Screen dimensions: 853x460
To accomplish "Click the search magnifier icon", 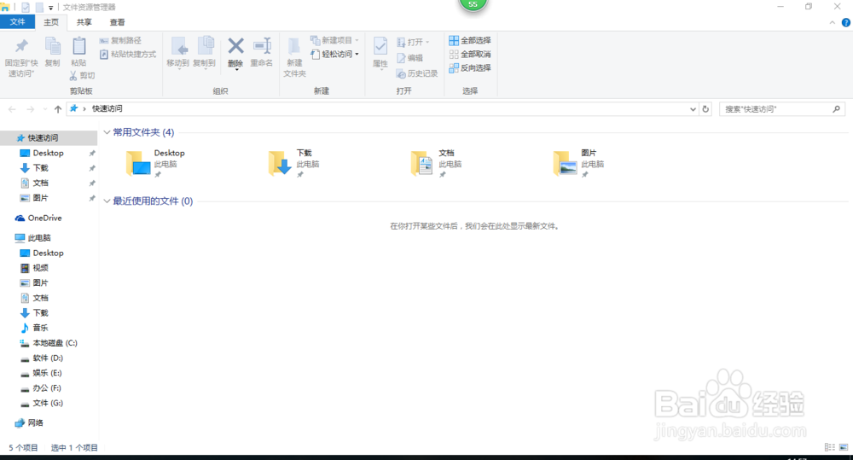I will (x=836, y=109).
